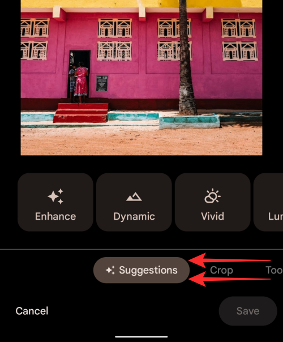Apply the Dynamic suggestion card

(134, 202)
